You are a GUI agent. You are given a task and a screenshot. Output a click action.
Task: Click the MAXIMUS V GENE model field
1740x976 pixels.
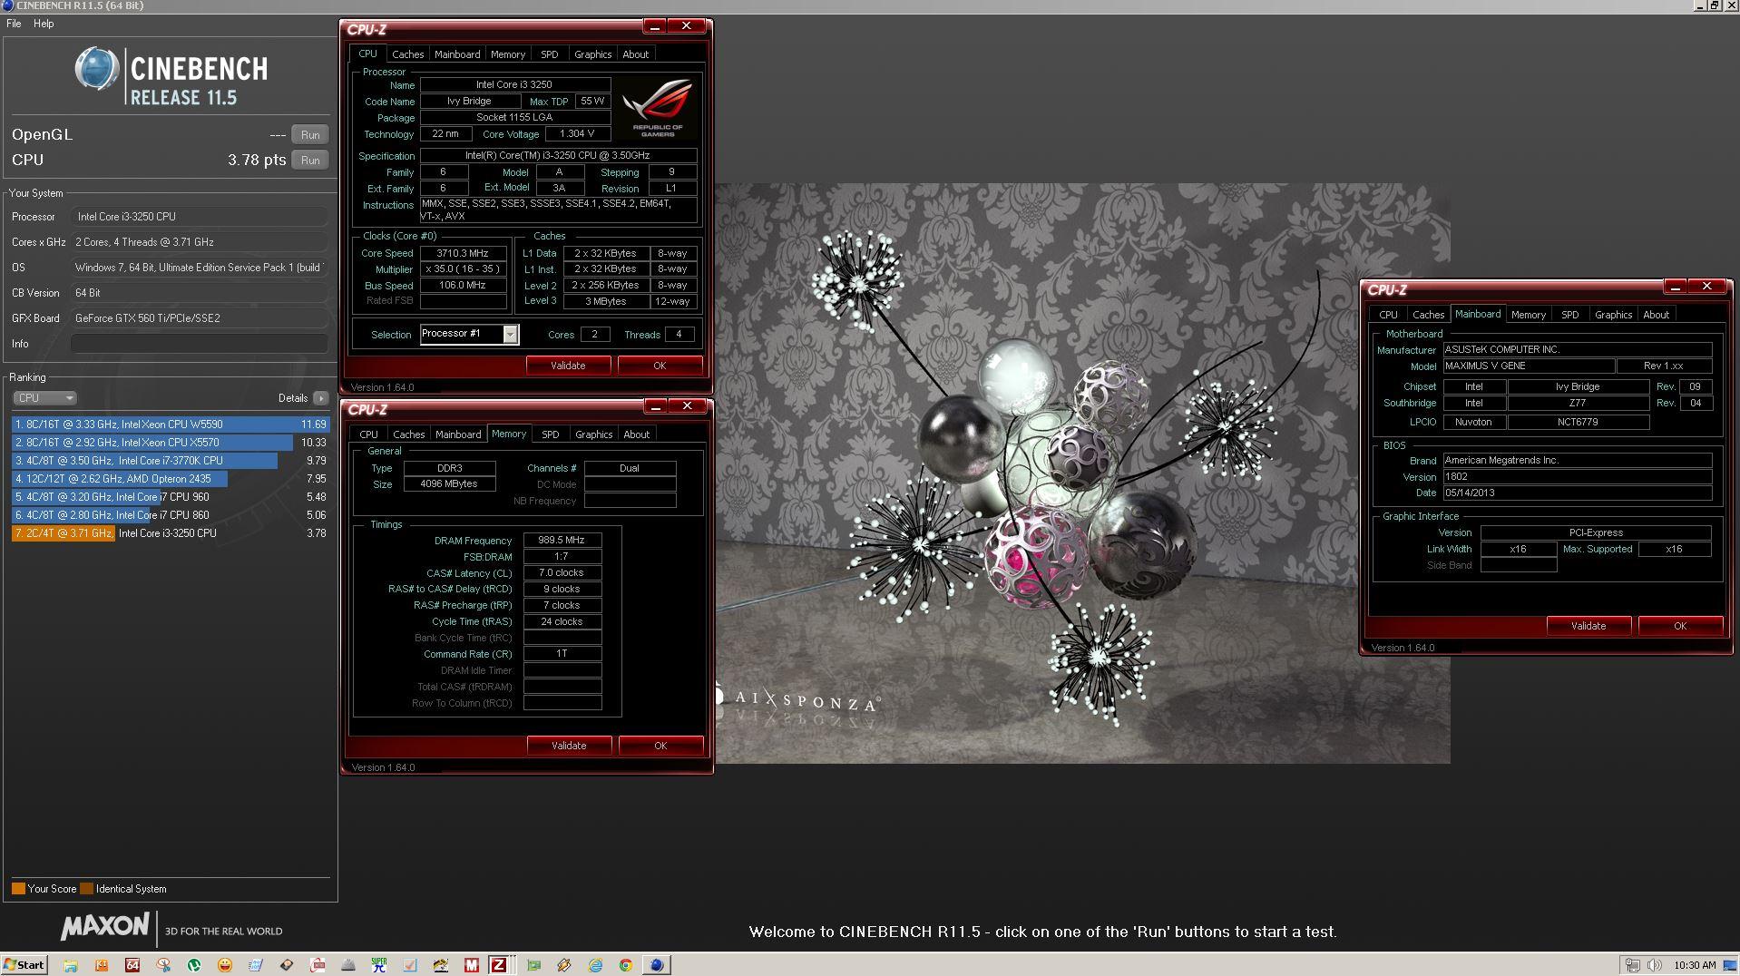[1529, 366]
